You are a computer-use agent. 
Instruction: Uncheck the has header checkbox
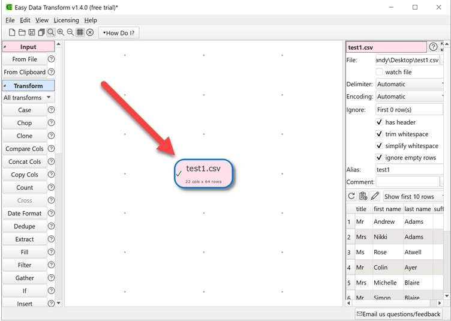[379, 122]
